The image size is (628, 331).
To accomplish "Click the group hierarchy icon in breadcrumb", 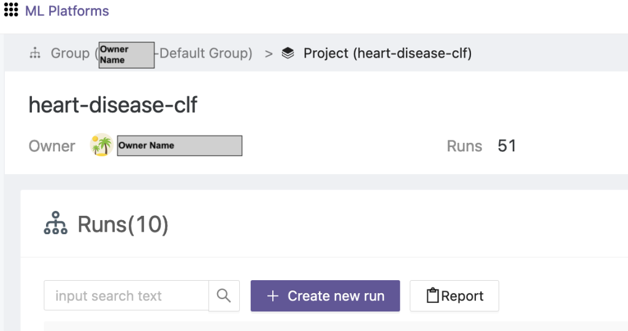I will [36, 54].
